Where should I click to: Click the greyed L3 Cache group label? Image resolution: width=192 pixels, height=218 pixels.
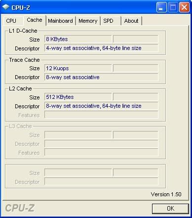point(20,126)
